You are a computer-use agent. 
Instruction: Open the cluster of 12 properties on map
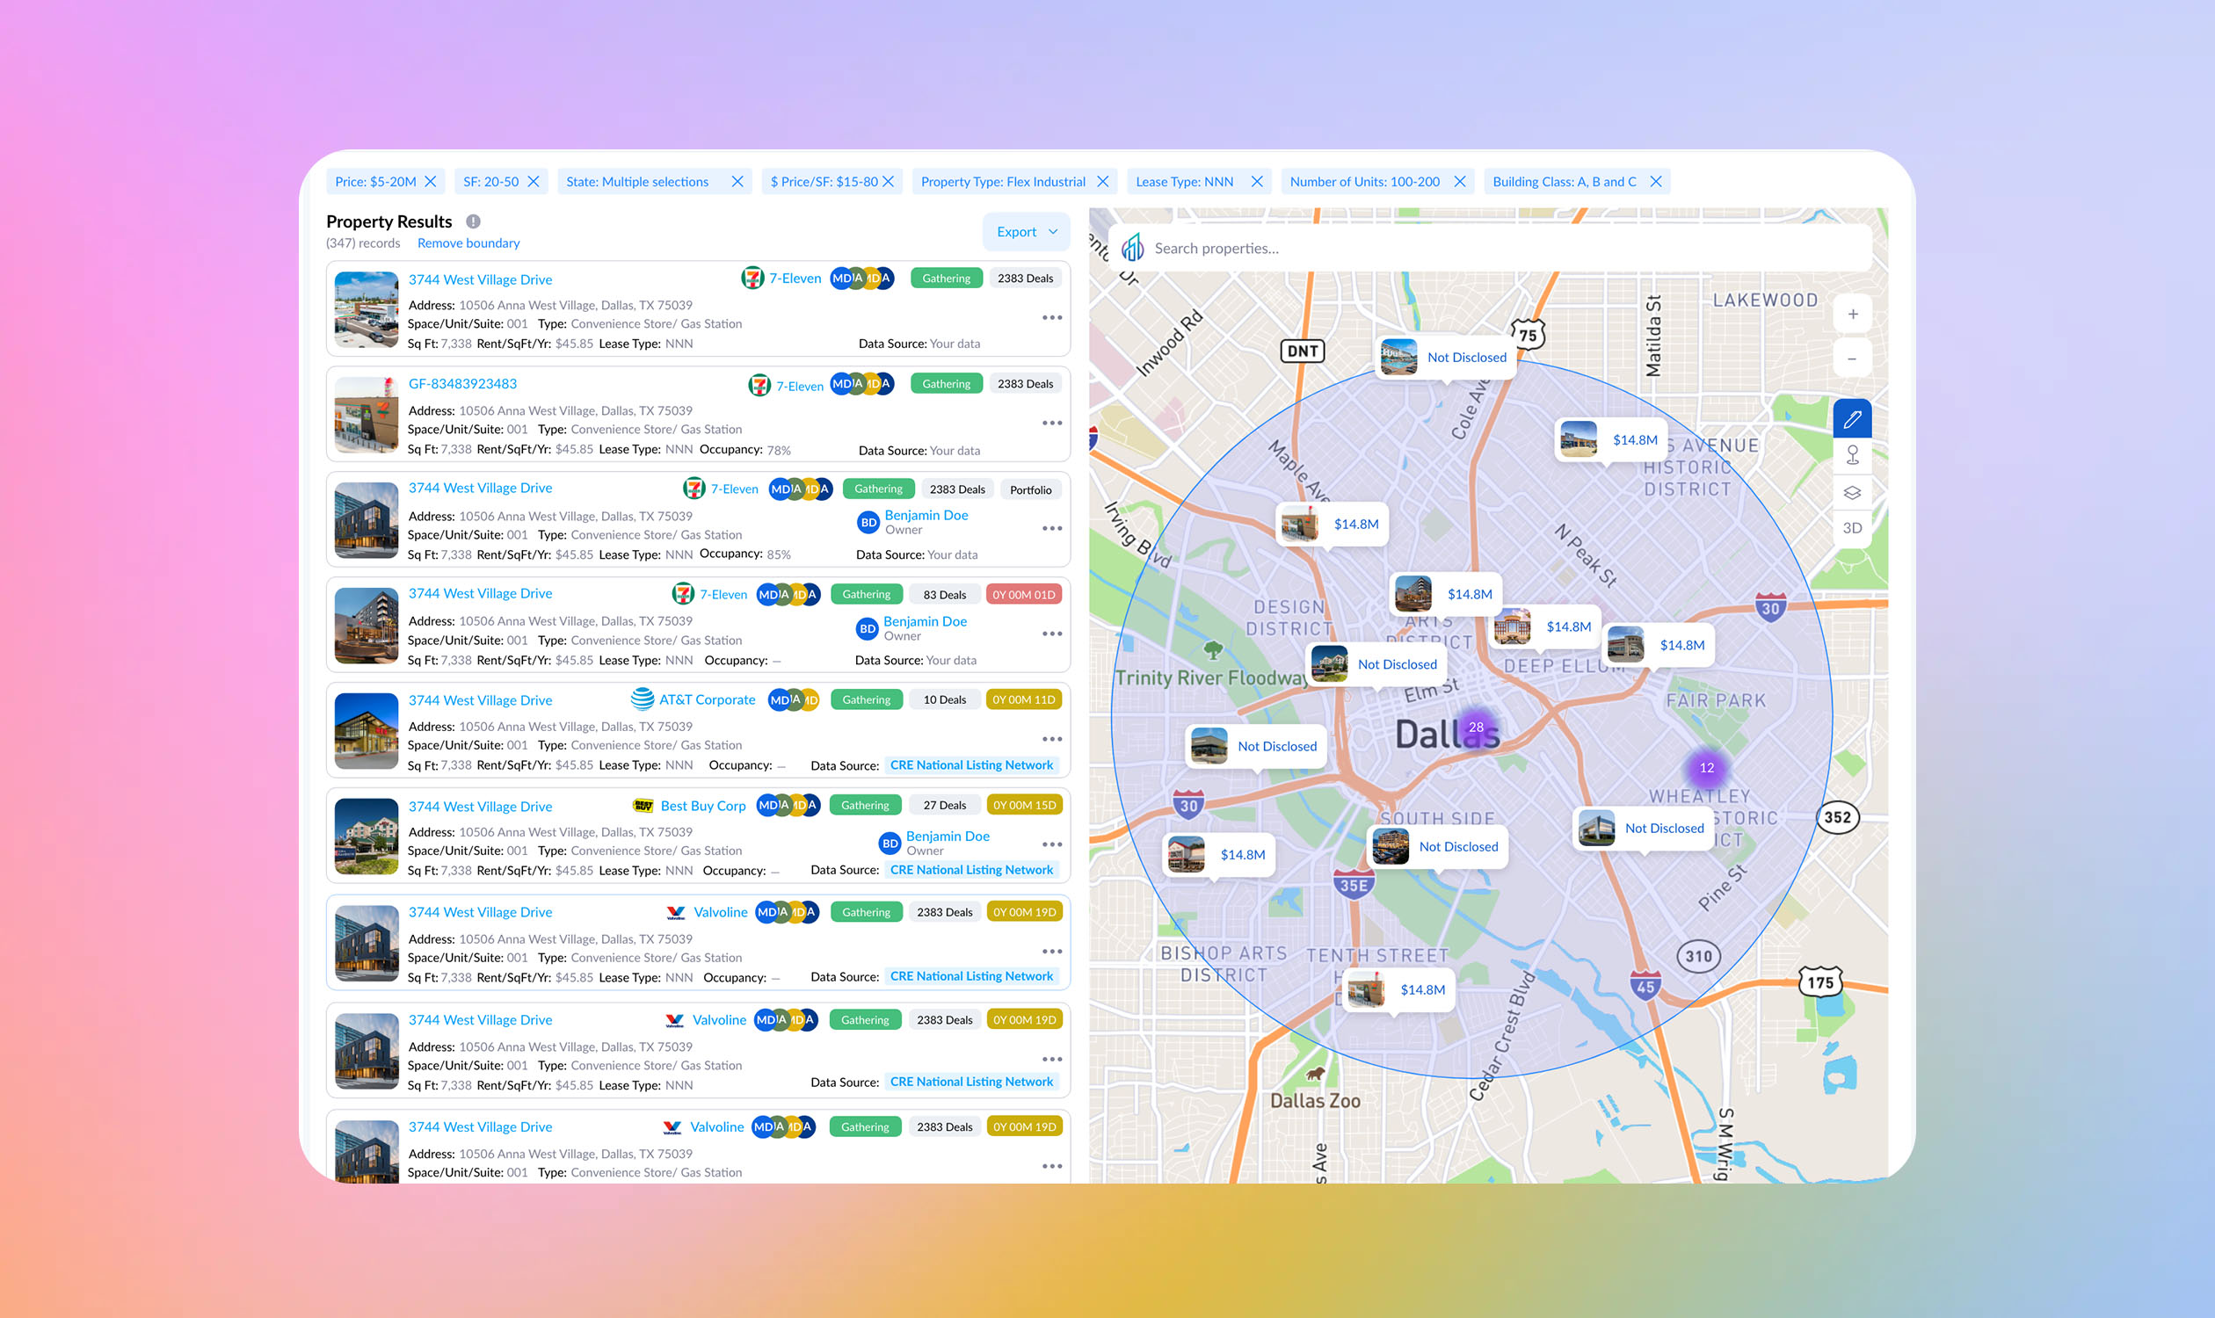tap(1707, 767)
